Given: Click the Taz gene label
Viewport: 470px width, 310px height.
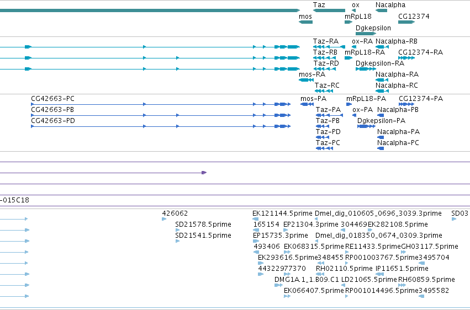Looking at the screenshot, I should tap(319, 5).
